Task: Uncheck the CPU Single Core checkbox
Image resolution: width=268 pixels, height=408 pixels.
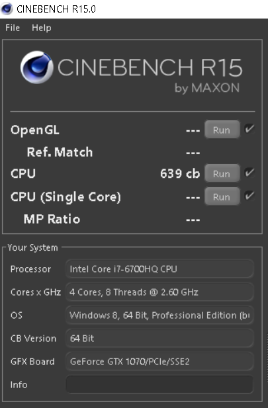Action: [x=249, y=196]
